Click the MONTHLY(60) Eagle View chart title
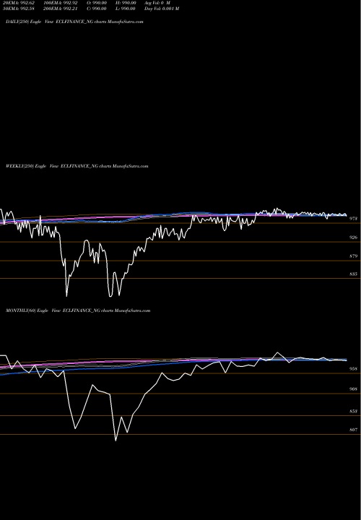 click(78, 311)
